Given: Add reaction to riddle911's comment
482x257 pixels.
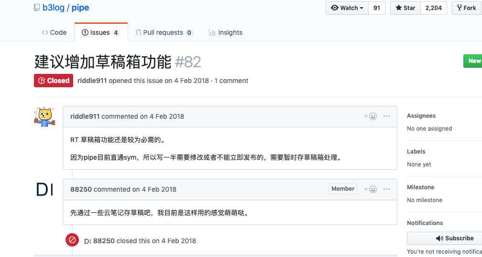Looking at the screenshot, I should [371, 116].
